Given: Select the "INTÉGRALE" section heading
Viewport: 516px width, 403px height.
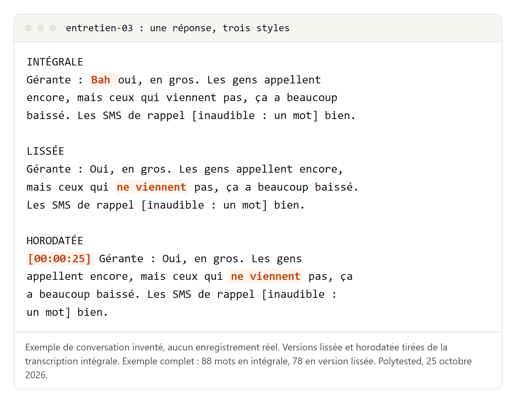Looking at the screenshot, I should [55, 62].
